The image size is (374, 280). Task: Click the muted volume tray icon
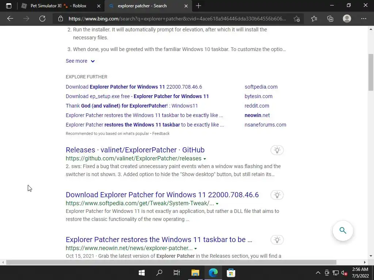[x=344, y=273]
